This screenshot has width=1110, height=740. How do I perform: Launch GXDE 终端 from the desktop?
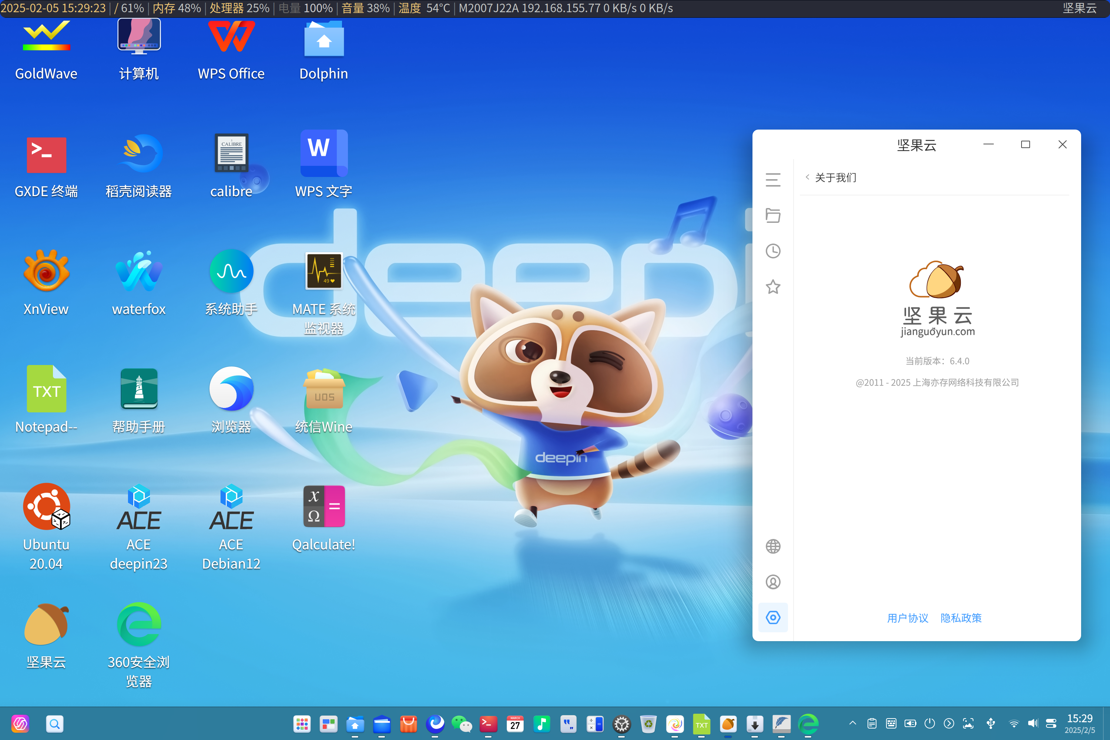tap(46, 155)
